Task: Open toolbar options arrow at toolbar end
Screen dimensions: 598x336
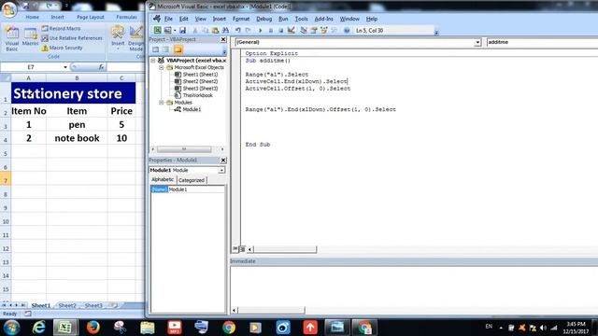Action: pyautogui.click(x=436, y=32)
